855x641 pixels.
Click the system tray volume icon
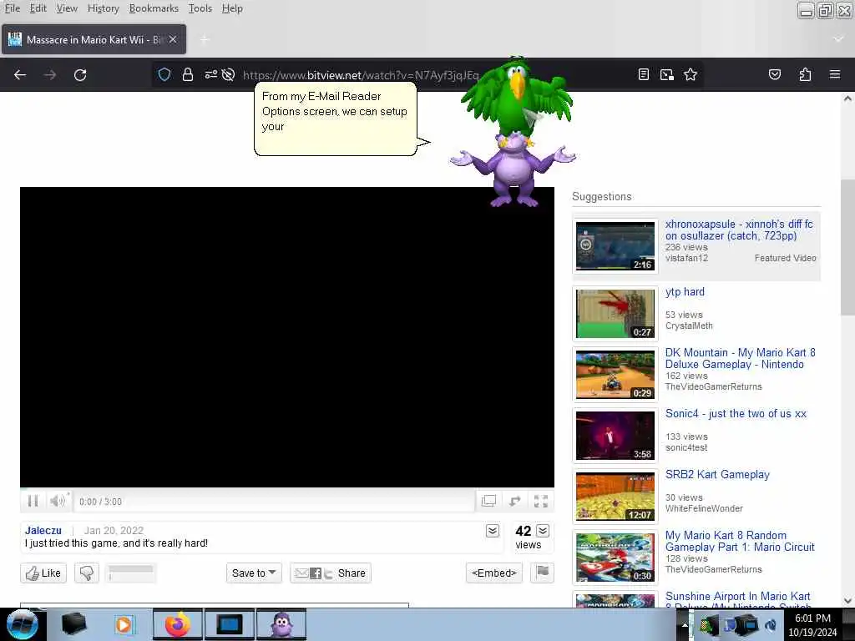click(771, 625)
